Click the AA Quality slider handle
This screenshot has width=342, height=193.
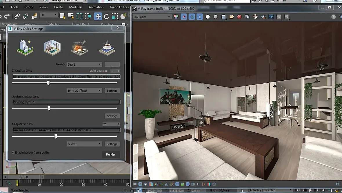[x=56, y=136]
